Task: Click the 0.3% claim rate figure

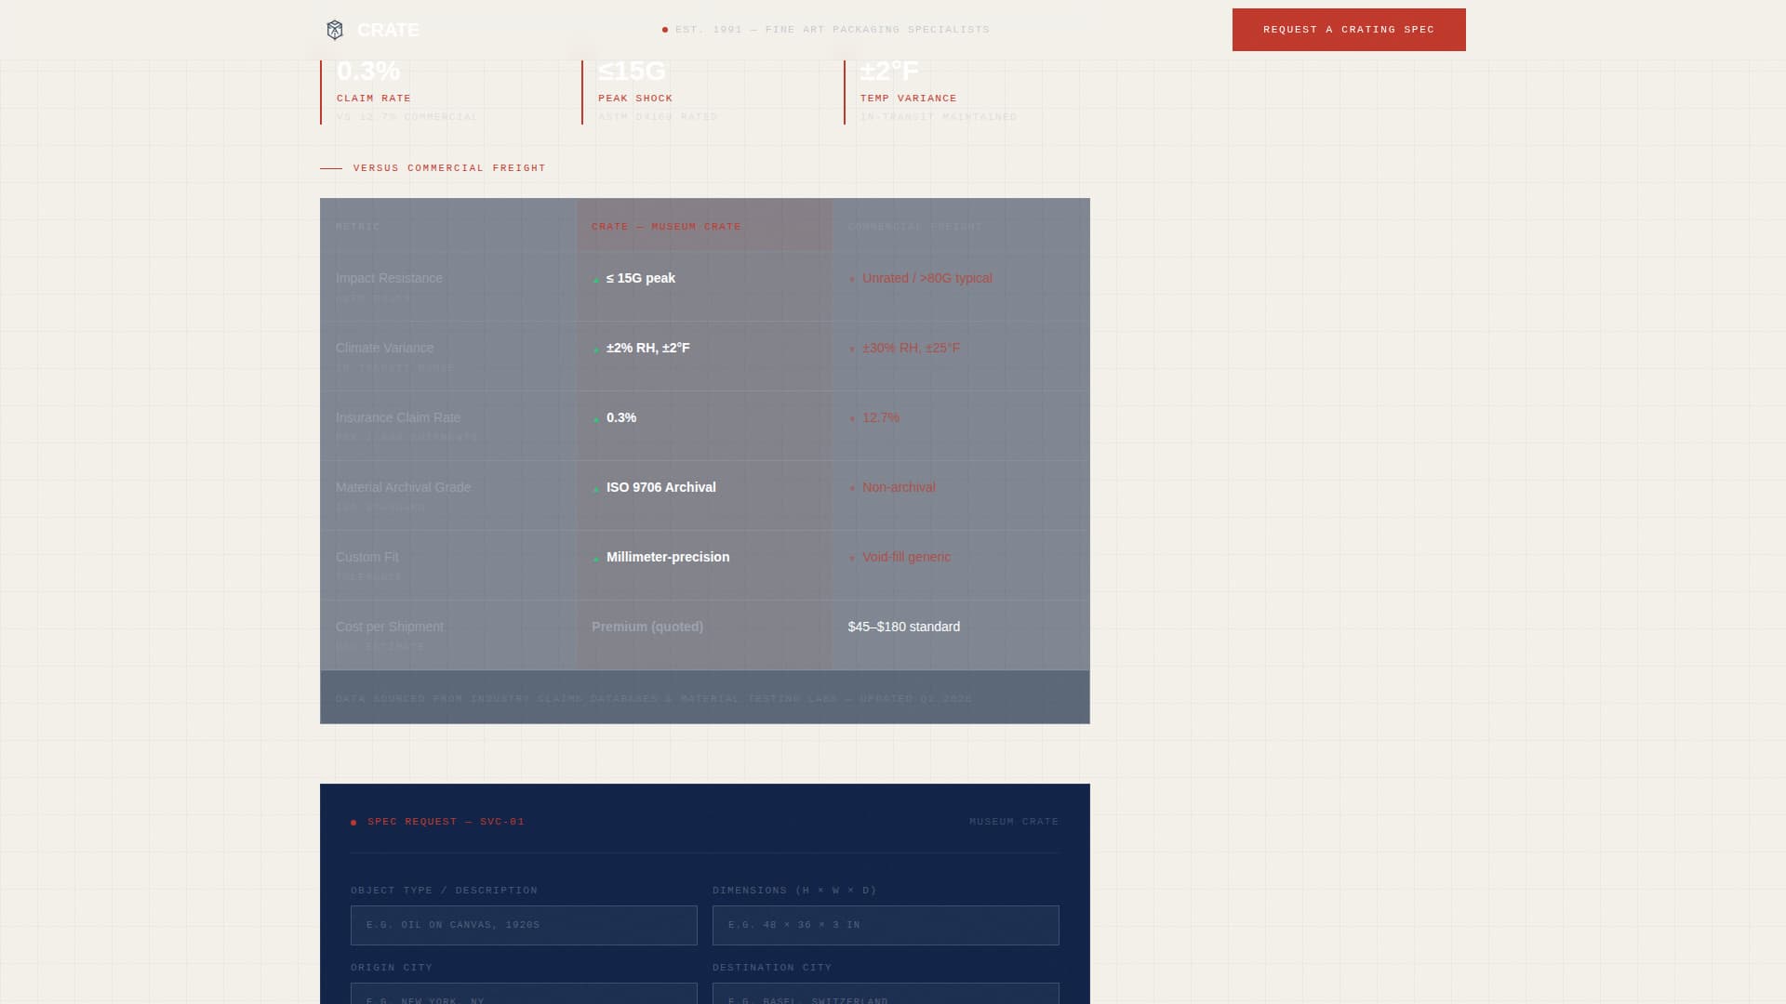Action: point(368,71)
